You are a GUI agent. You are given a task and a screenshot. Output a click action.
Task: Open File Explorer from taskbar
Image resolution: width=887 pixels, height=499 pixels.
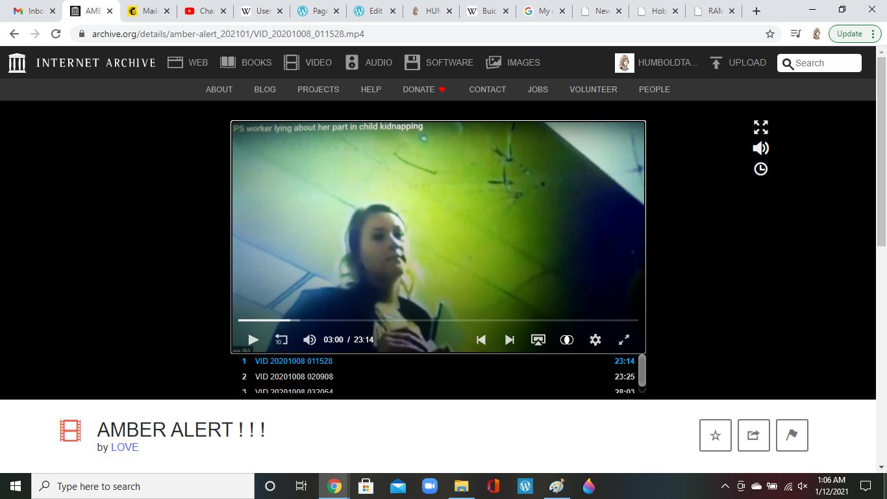[x=462, y=486]
